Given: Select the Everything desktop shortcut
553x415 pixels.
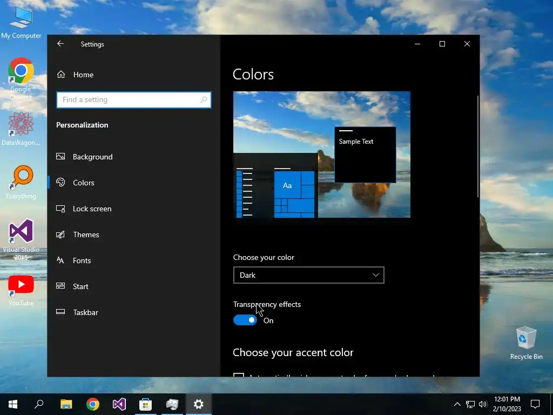Looking at the screenshot, I should coord(21,182).
